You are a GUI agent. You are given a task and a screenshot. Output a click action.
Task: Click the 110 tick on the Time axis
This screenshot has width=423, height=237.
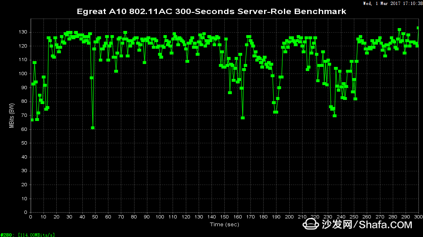173,217
